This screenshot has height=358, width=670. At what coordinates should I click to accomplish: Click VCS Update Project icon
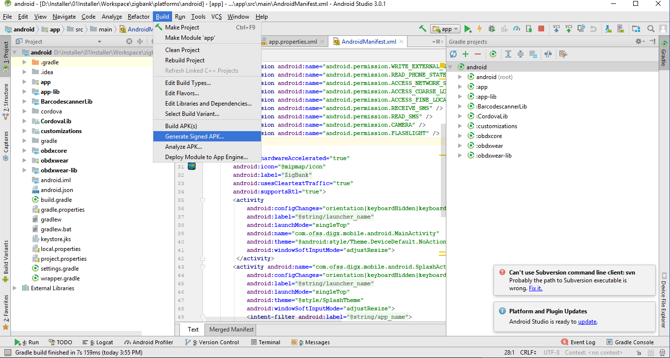tap(556, 28)
